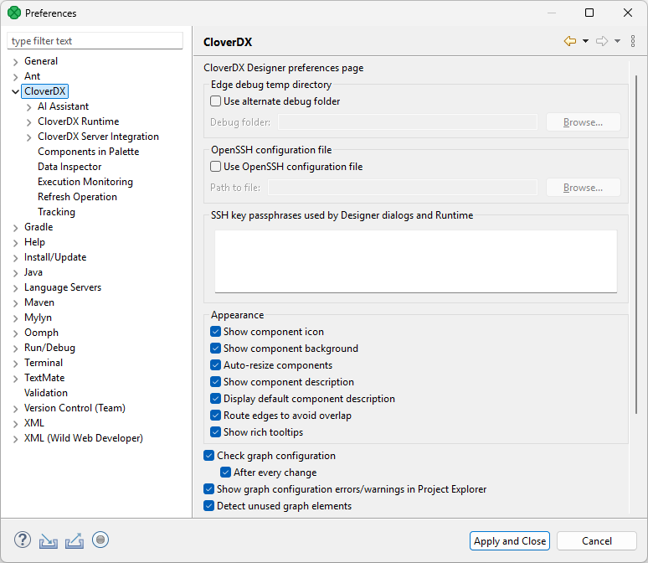Expand the Java tree node
This screenshot has width=648, height=563.
point(15,273)
